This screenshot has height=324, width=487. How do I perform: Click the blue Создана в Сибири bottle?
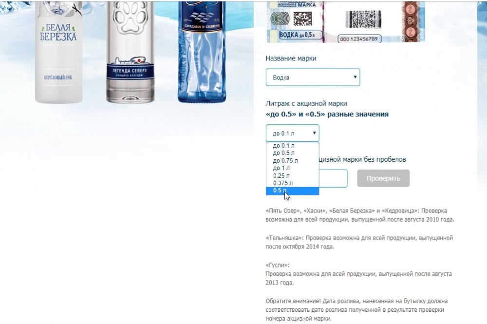point(202,51)
